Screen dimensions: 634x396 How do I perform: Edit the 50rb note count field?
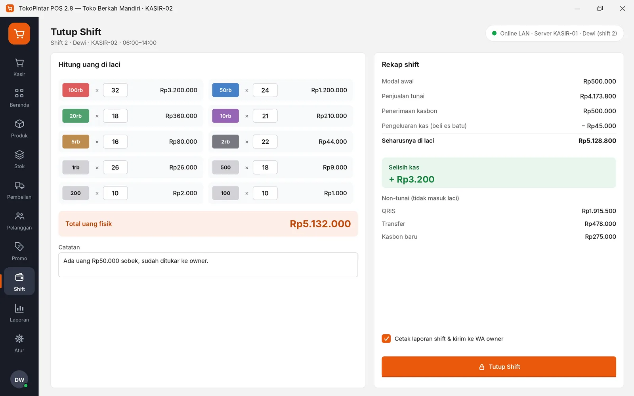265,90
